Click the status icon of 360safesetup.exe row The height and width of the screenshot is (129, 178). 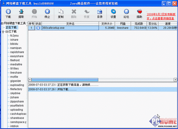38,28
